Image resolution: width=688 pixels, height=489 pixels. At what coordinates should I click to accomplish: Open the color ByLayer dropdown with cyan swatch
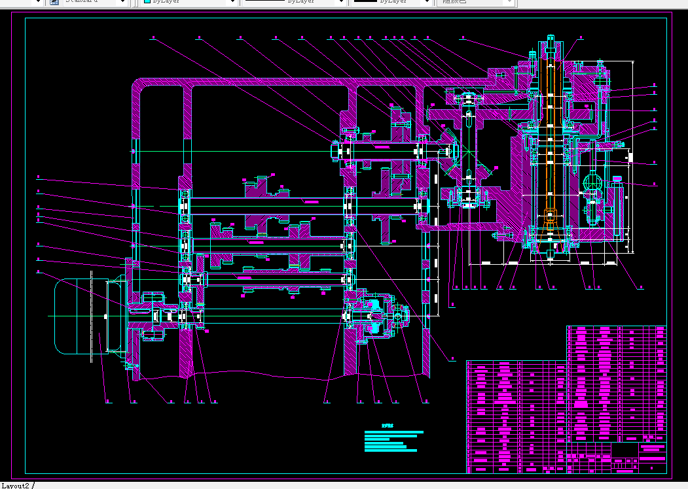(x=190, y=2)
